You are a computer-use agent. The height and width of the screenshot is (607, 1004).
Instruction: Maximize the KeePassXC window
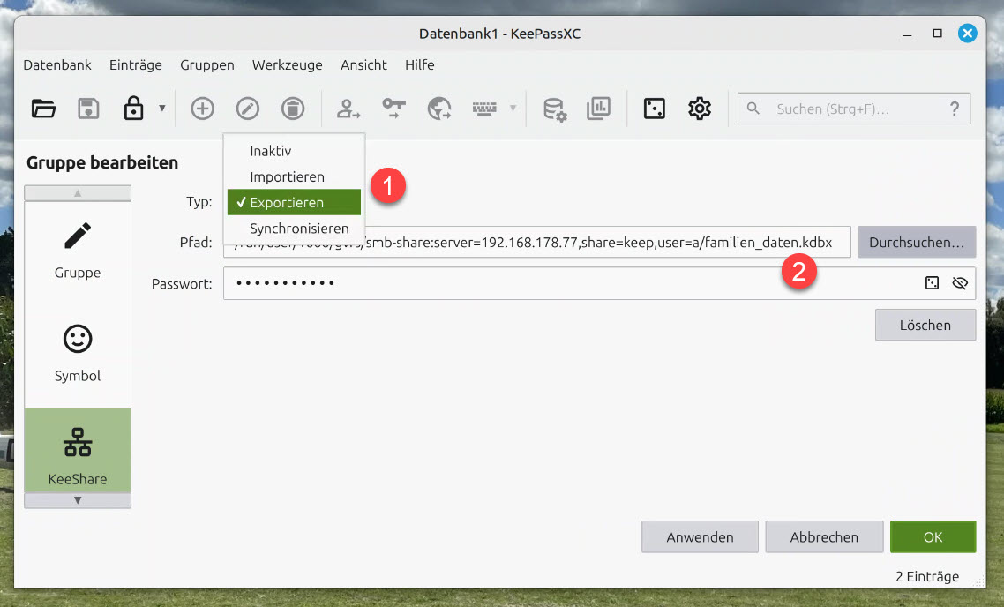[938, 34]
